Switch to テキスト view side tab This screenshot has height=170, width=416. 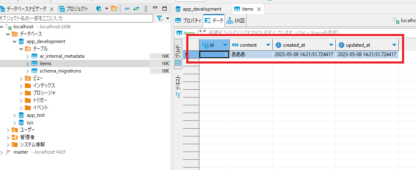(178, 86)
